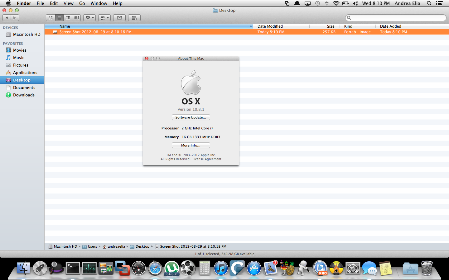Click the battery menu bar icon

[345, 3]
